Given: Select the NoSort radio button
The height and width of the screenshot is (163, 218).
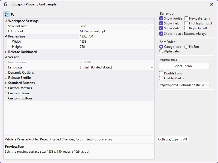Looking at the screenshot, I should [186, 47].
